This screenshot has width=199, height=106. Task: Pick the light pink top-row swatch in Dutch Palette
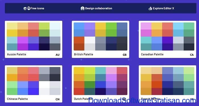pyautogui.click(x=111, y=71)
